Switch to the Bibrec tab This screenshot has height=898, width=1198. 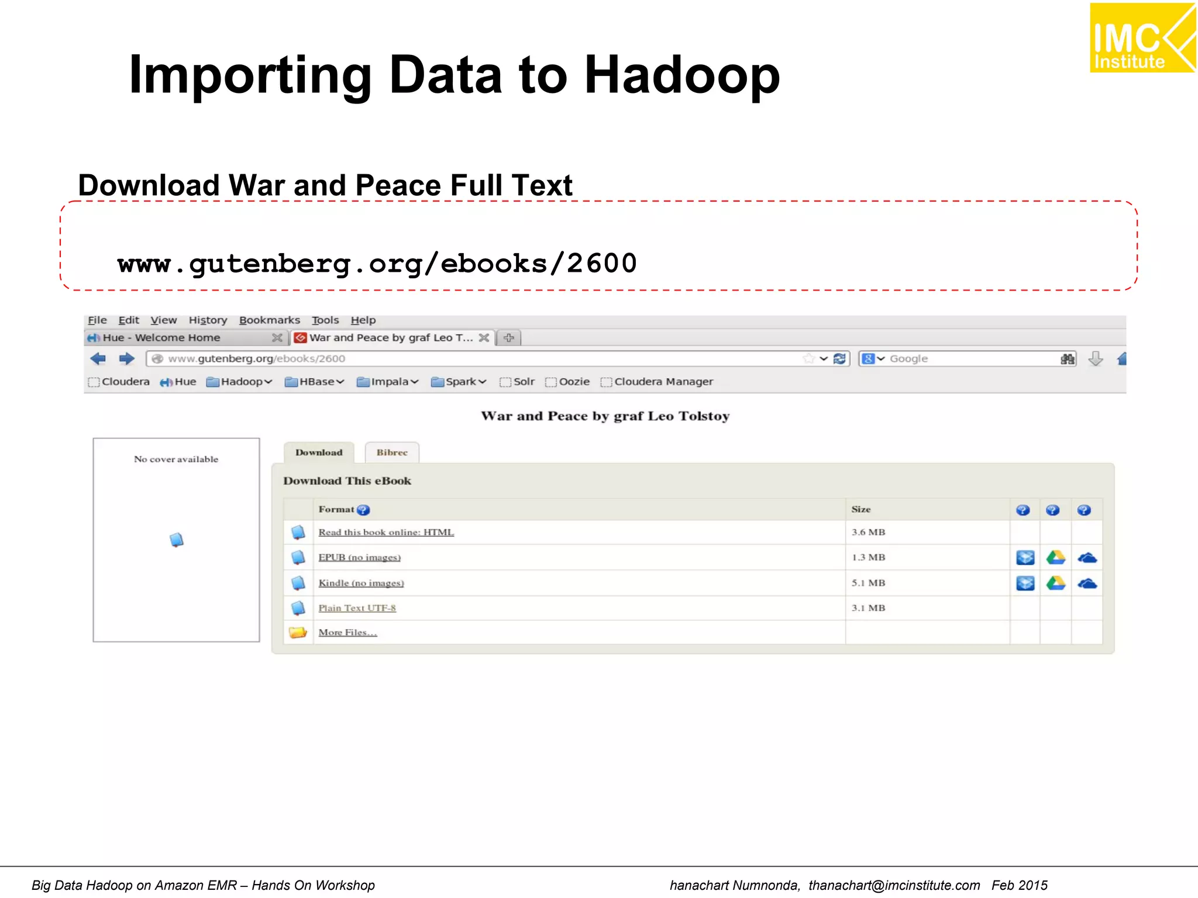(x=392, y=453)
